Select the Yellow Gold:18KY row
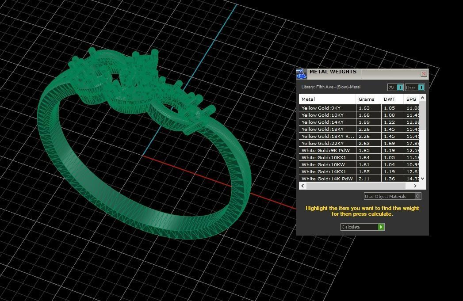Screen dimensions: 463x301 click(x=359, y=129)
